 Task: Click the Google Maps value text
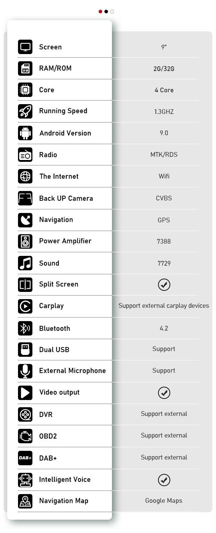pos(164,501)
